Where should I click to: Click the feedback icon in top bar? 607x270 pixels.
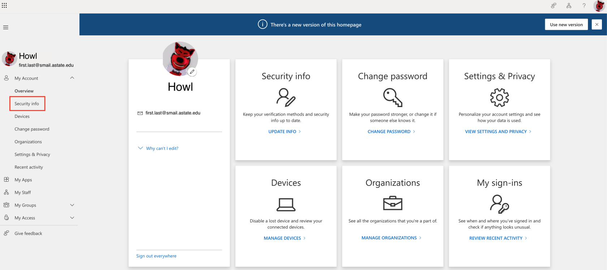(554, 5)
